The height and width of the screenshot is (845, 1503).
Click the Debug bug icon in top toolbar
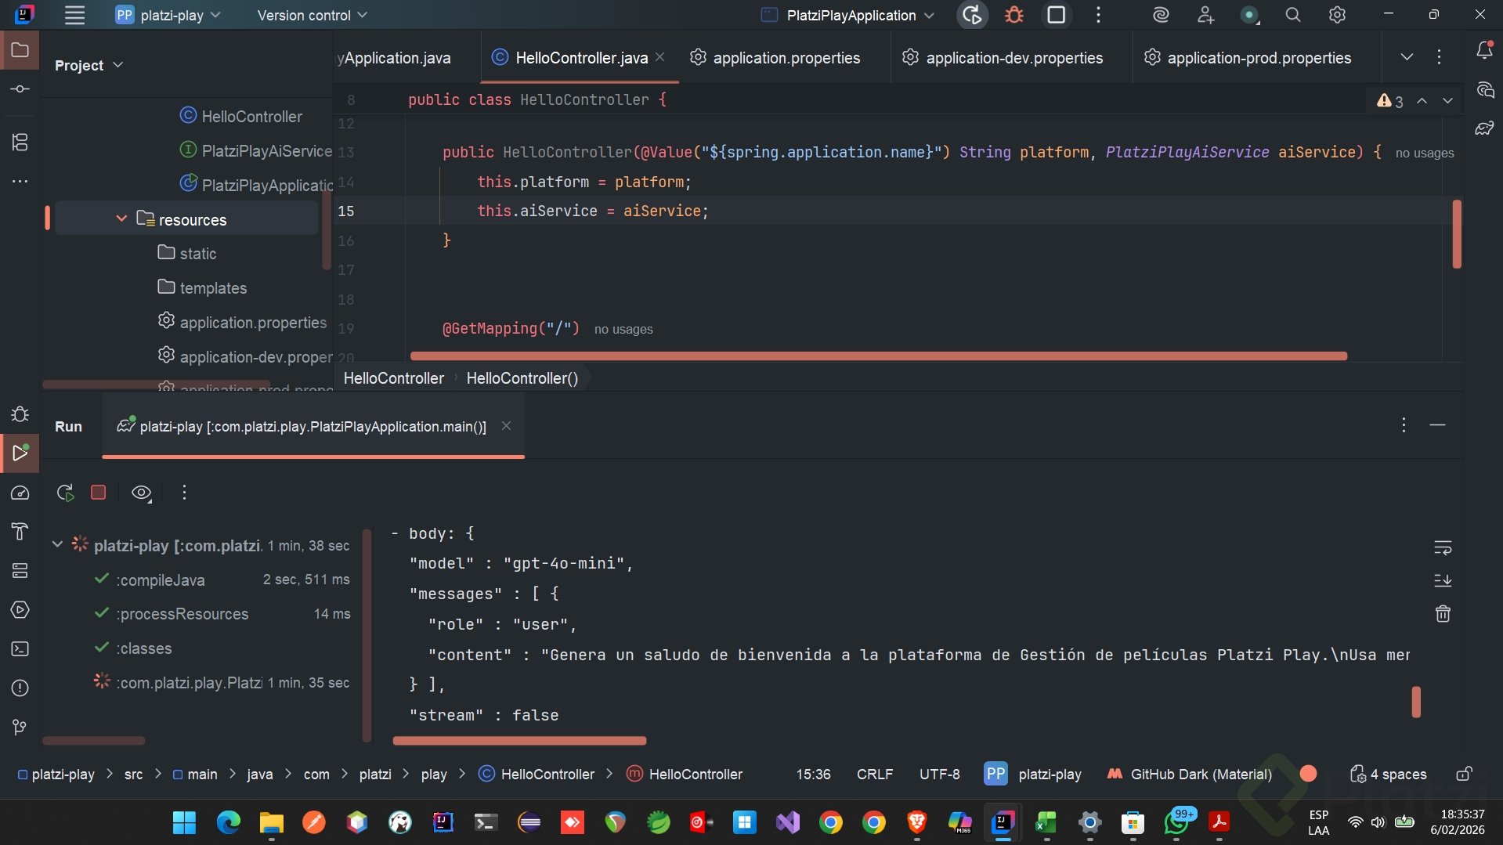click(1013, 15)
